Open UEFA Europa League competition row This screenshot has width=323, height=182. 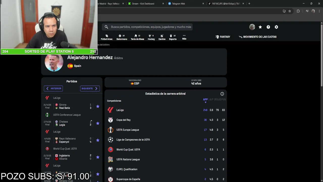tap(166, 130)
